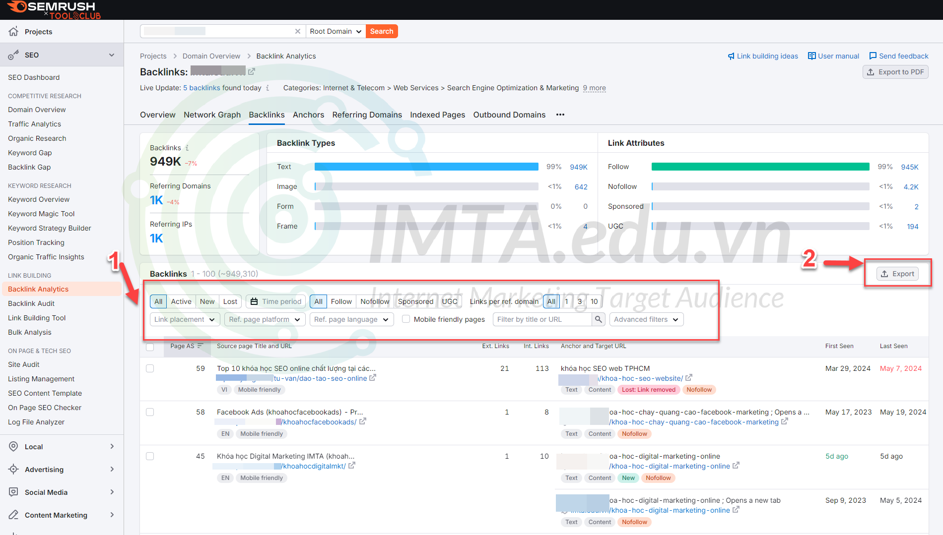Expand the Advertising sidebar section
Viewport: 943px width, 535px height.
click(112, 469)
